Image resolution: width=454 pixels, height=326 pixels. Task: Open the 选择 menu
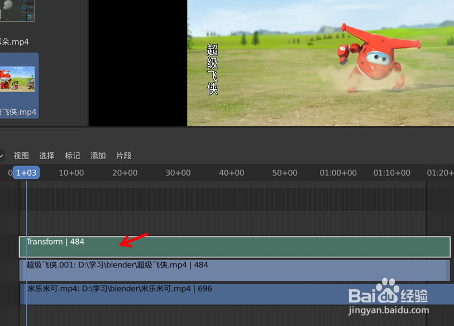pyautogui.click(x=46, y=156)
